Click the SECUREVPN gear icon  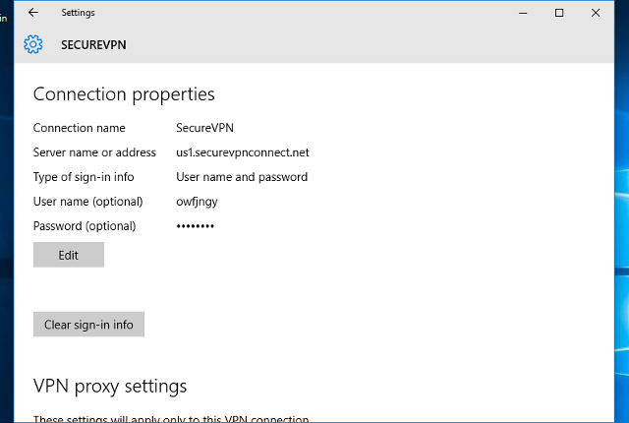click(x=32, y=44)
